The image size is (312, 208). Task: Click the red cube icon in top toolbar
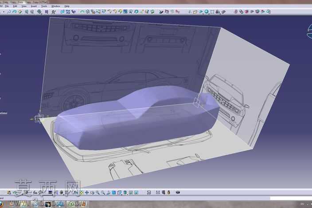click(246, 12)
